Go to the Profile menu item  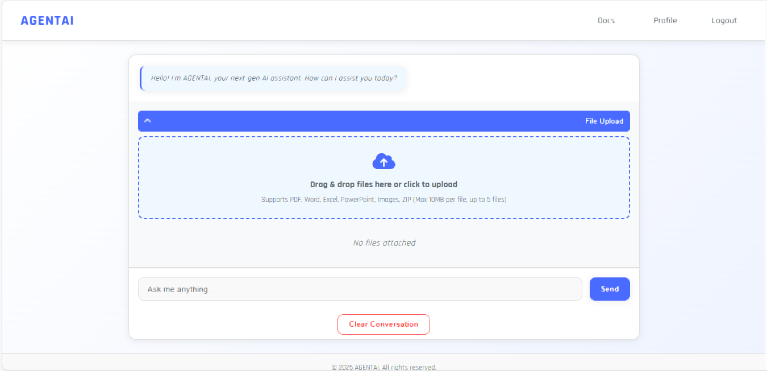(665, 20)
